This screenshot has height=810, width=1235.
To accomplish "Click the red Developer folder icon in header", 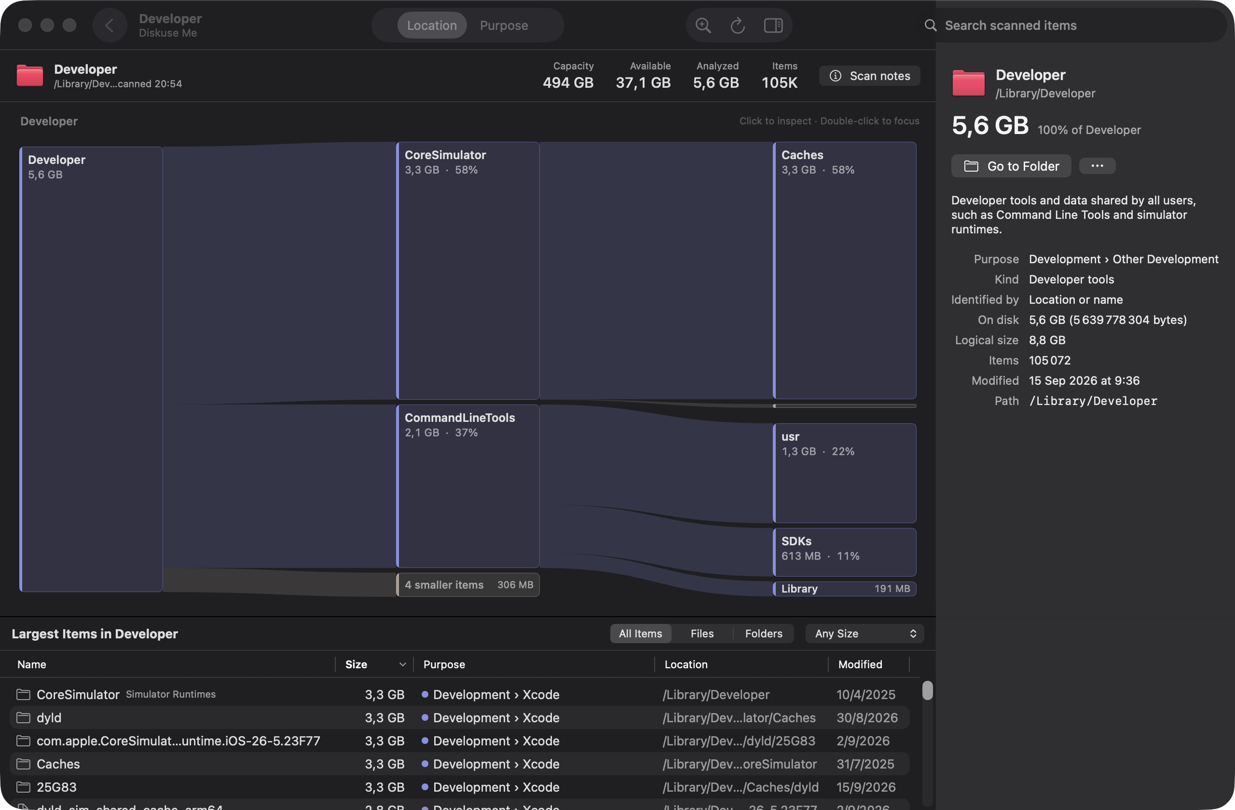I will [29, 76].
